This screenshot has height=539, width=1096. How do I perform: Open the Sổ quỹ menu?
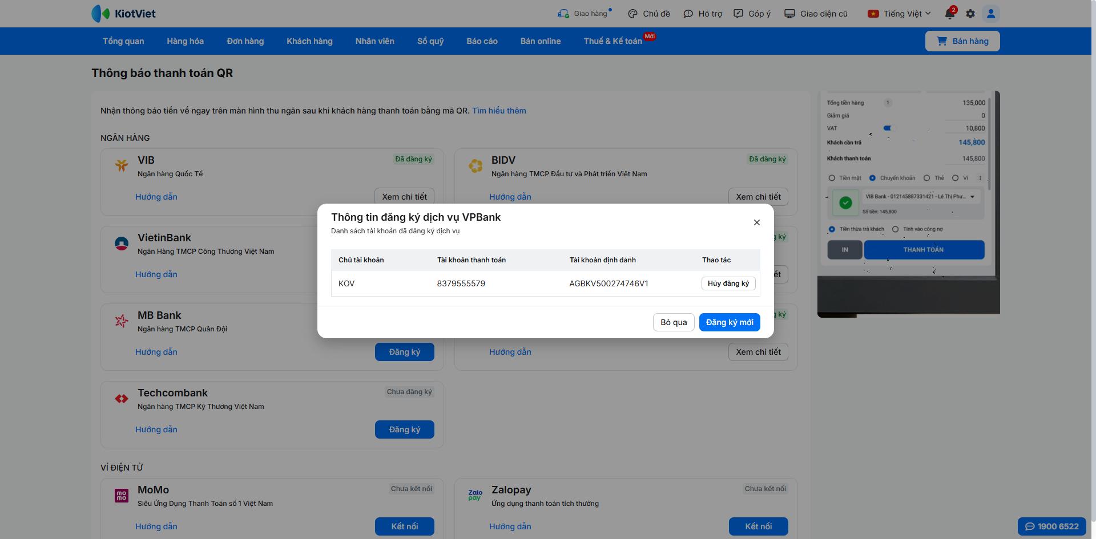point(430,41)
